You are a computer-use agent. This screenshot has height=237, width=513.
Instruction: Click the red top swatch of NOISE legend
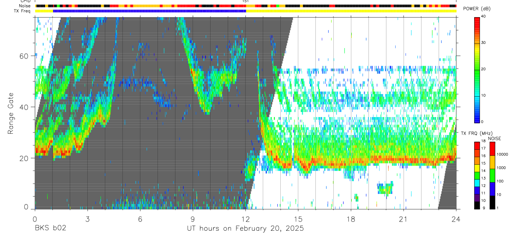(492, 149)
